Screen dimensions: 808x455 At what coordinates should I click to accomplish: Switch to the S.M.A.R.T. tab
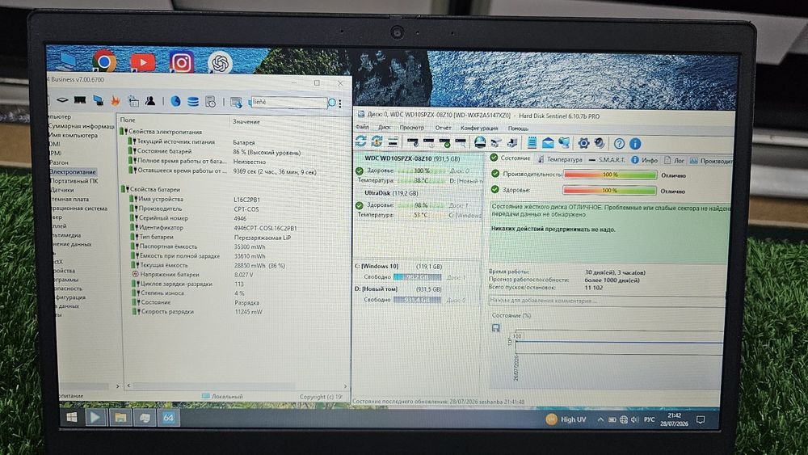click(607, 160)
